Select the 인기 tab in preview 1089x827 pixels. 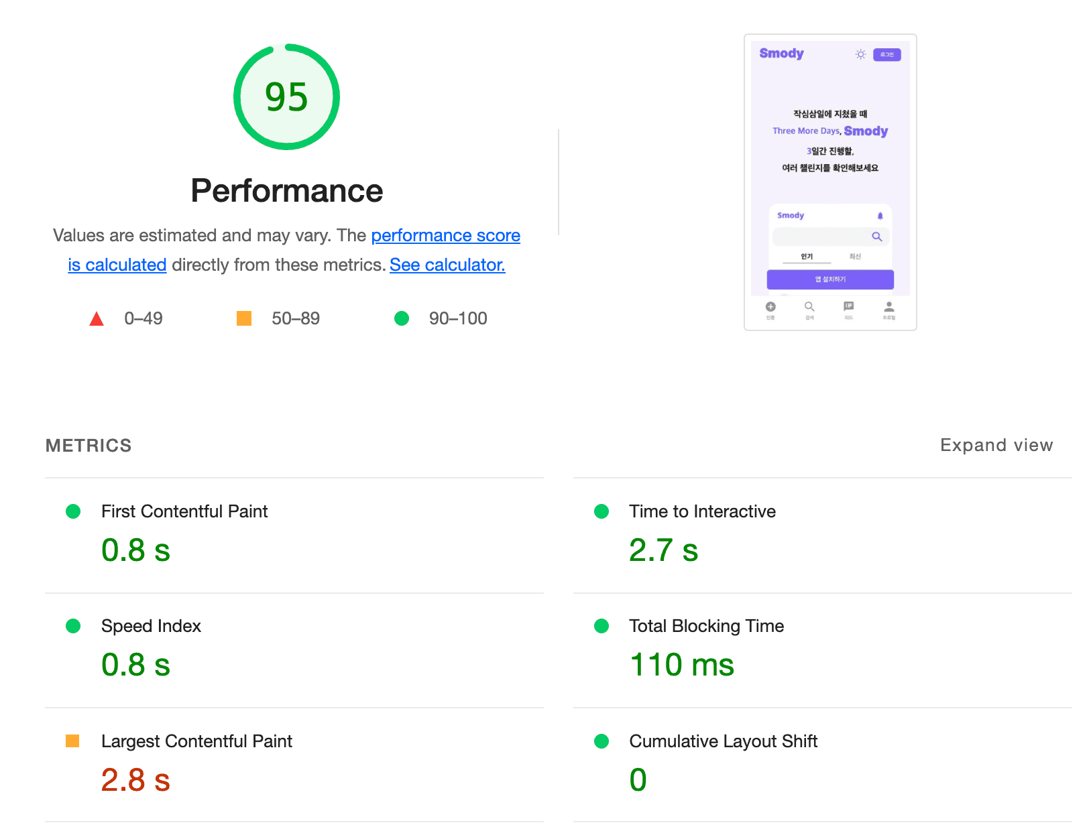[x=807, y=257]
